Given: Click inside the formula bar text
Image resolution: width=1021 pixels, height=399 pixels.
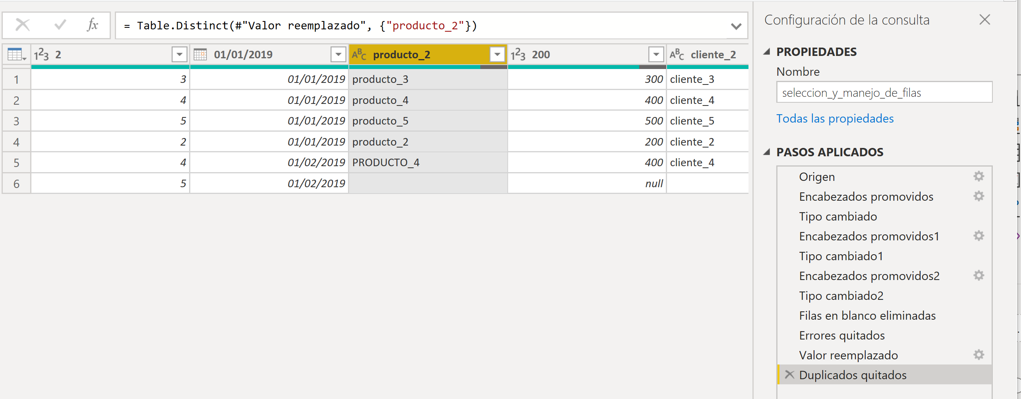Looking at the screenshot, I should 421,26.
